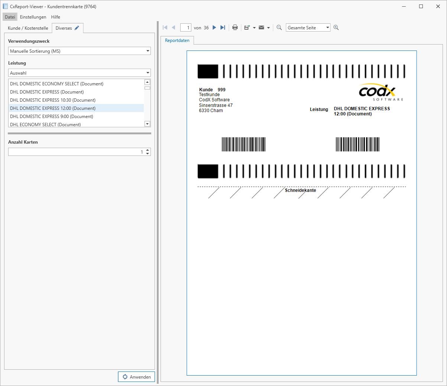Select DHL DOMESTIC EXPRESS (Document) entry

pos(76,92)
